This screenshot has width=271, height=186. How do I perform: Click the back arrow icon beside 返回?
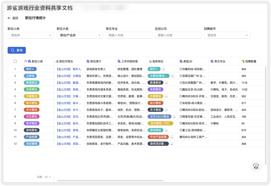pyautogui.click(x=9, y=18)
